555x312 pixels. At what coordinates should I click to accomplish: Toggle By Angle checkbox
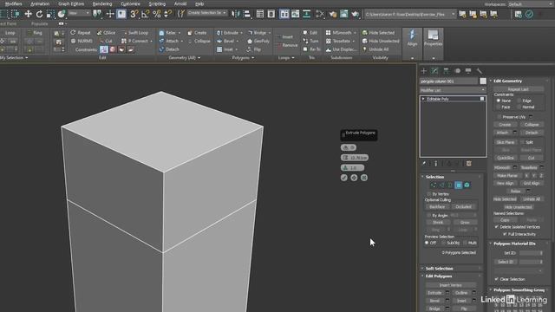[x=428, y=215]
